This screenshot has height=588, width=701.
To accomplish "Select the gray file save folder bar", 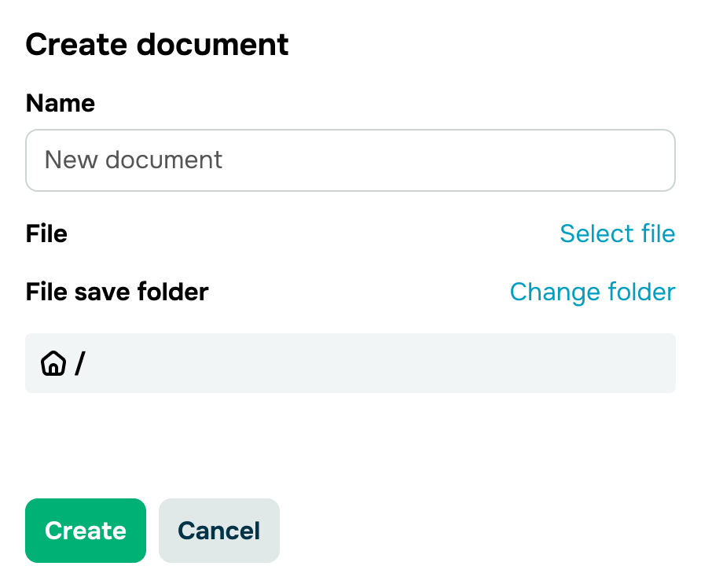I will coord(350,363).
